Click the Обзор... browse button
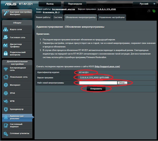 (x=122, y=83)
